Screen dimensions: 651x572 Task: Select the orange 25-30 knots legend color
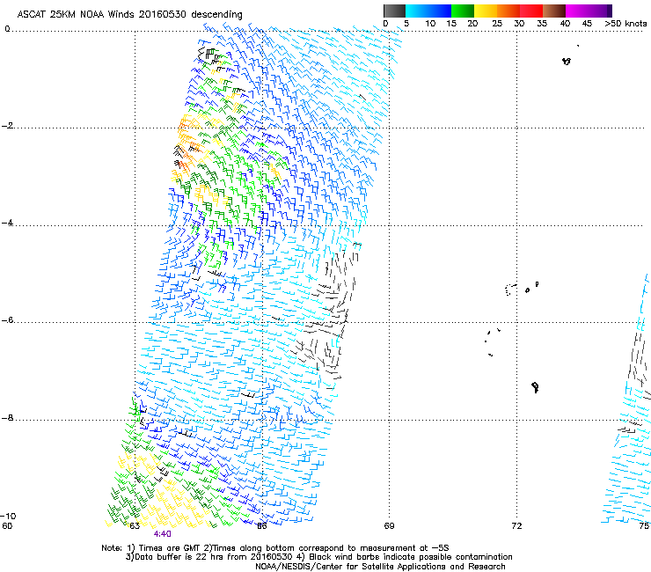(508, 11)
